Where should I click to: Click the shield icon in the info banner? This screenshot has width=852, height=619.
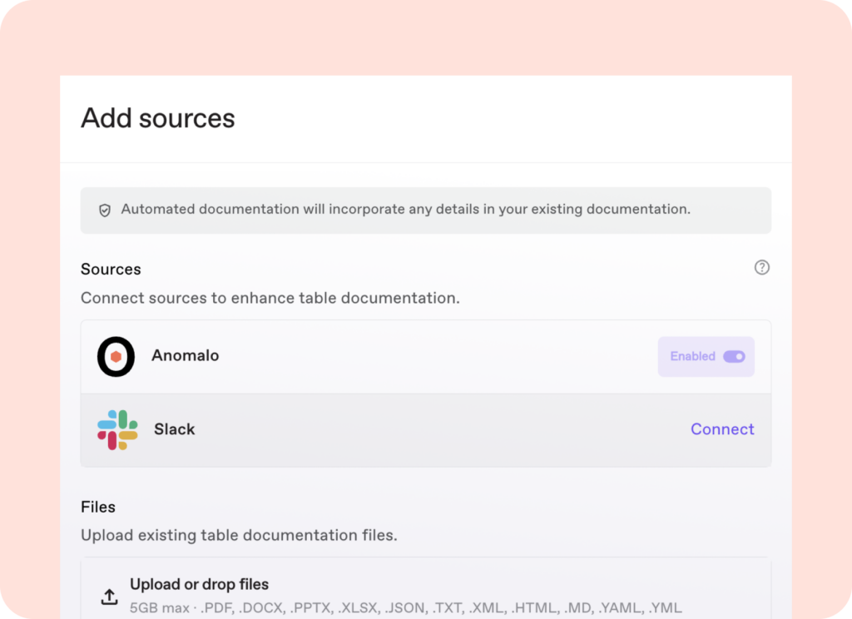pyautogui.click(x=105, y=210)
